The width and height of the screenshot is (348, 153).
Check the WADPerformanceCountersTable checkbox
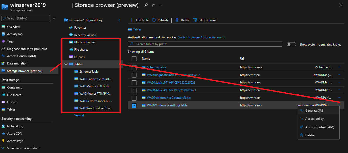coord(134,98)
